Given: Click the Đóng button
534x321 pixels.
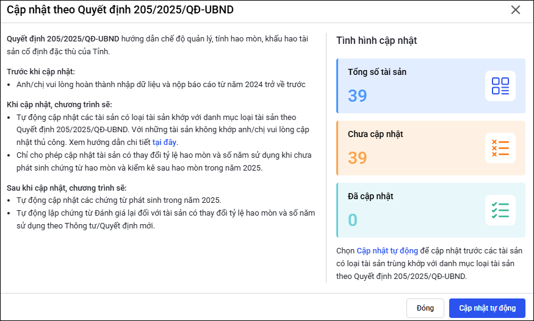Looking at the screenshot, I should click(425, 308).
